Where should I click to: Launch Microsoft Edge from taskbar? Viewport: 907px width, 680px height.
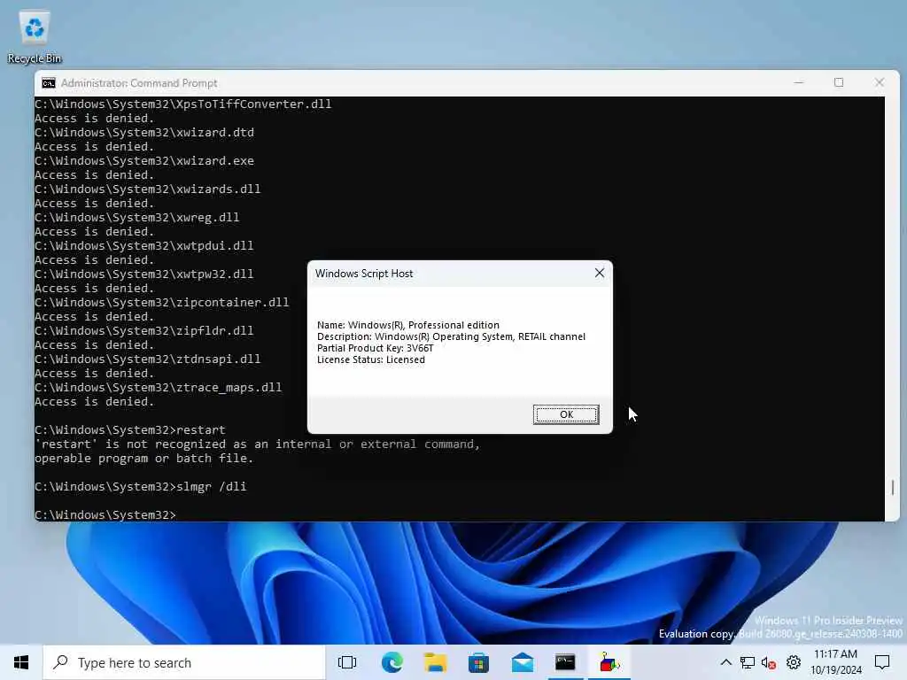(x=392, y=662)
